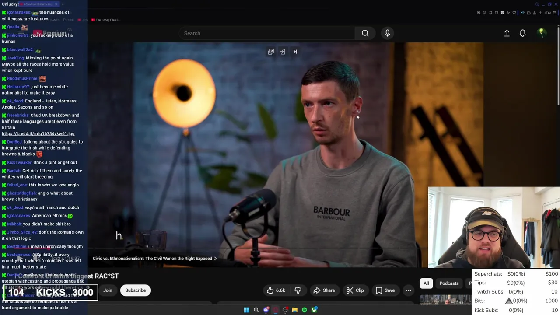Click the browser toolbar pin icon

coord(490,13)
